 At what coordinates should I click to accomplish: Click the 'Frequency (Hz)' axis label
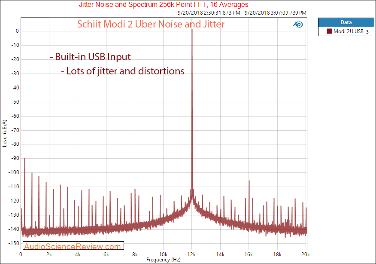(x=164, y=260)
